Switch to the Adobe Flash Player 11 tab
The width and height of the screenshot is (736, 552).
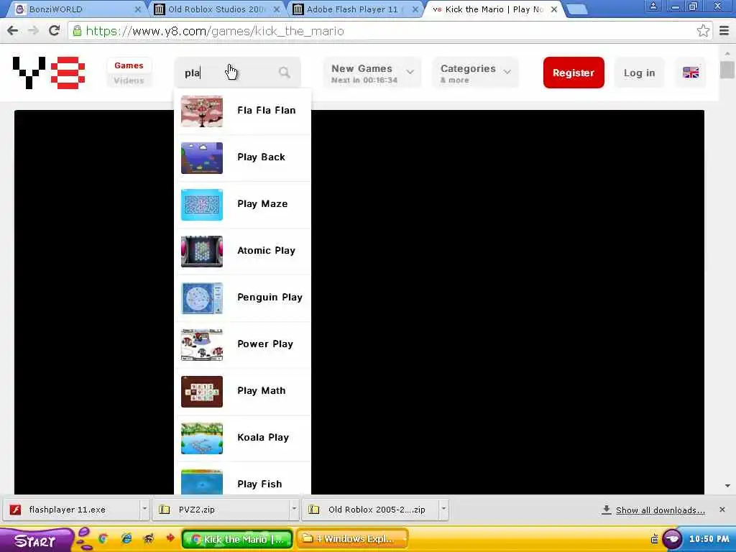tap(354, 9)
